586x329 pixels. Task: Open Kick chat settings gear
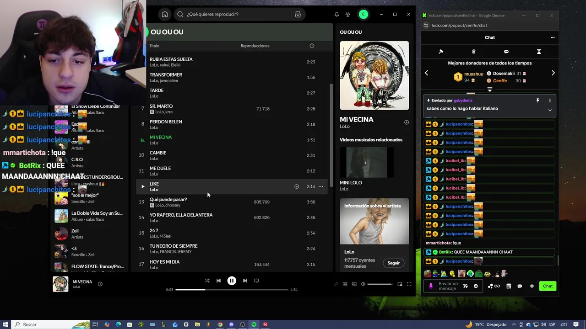tap(532, 286)
